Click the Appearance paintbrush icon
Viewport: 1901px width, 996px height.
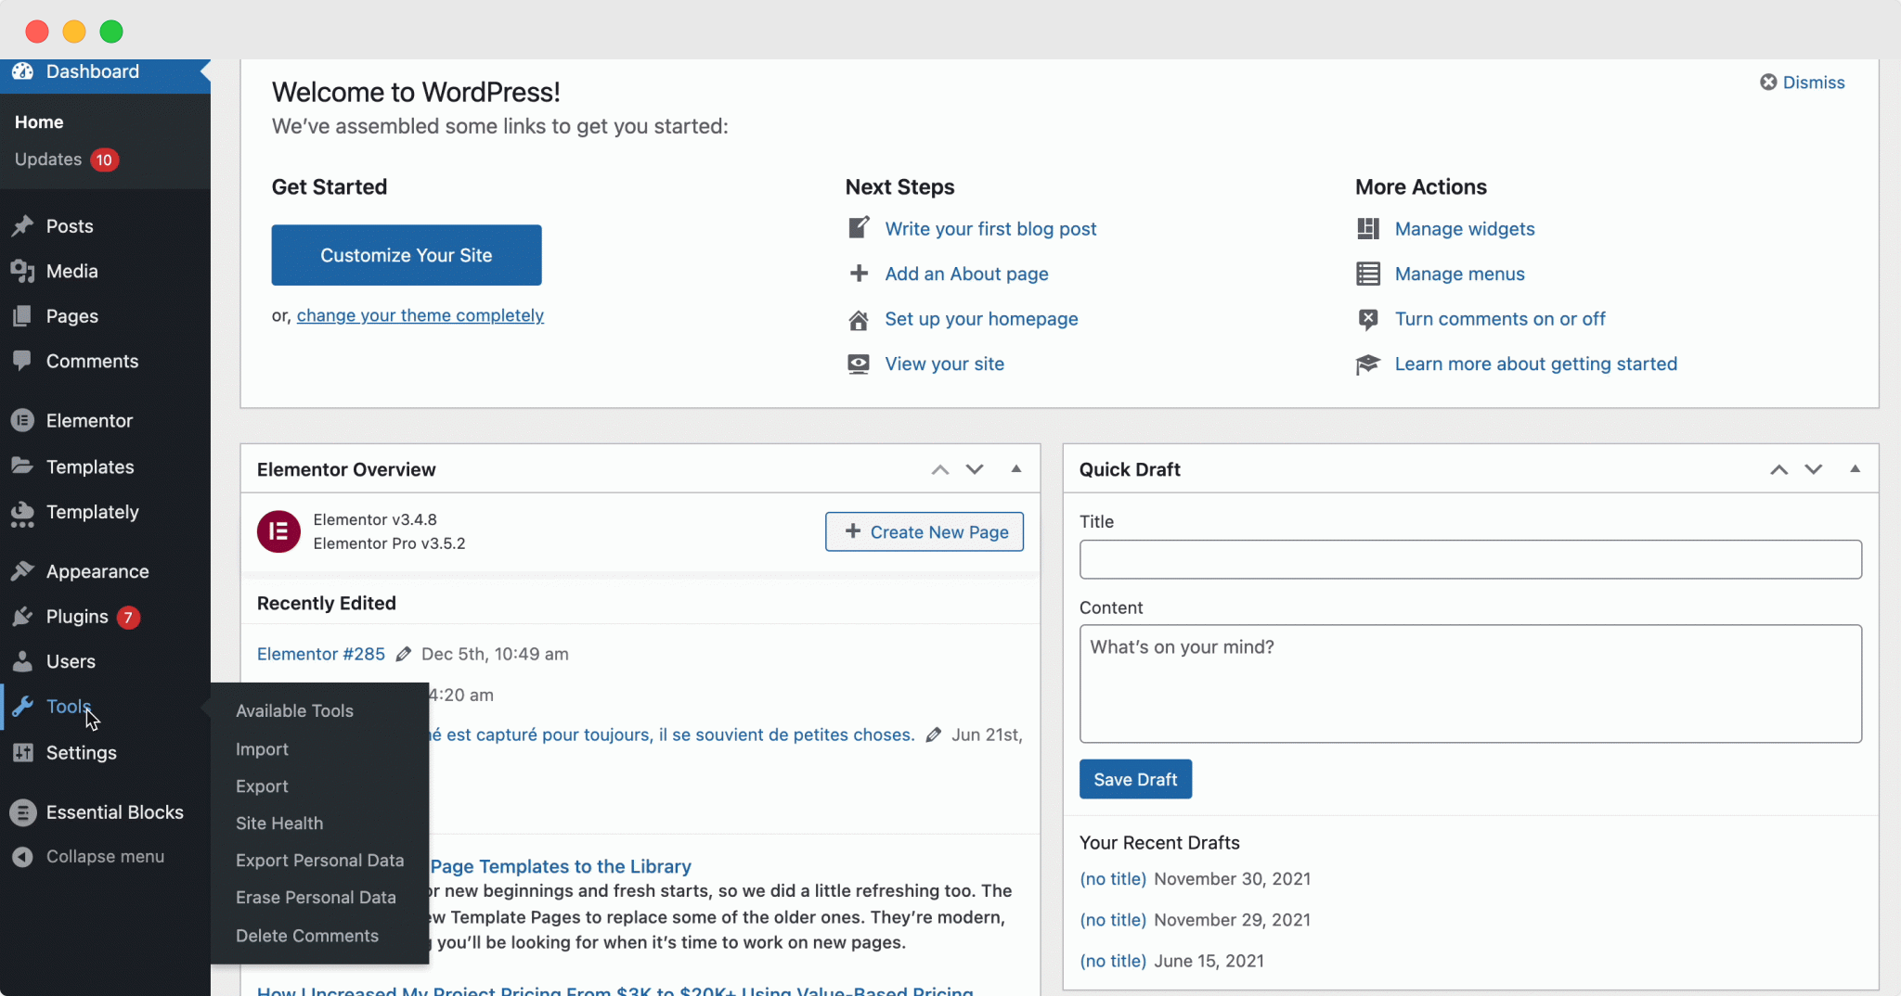pyautogui.click(x=22, y=571)
